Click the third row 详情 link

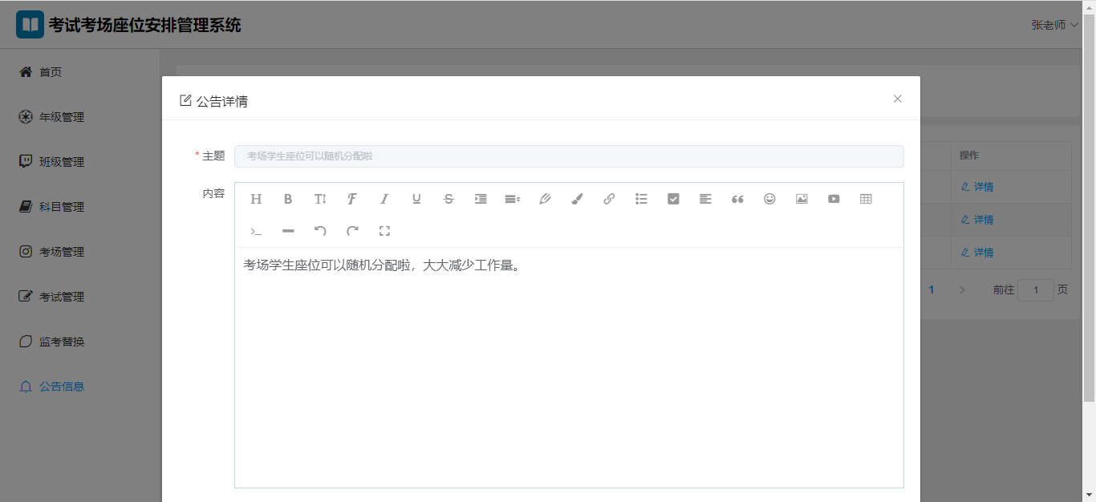(977, 253)
